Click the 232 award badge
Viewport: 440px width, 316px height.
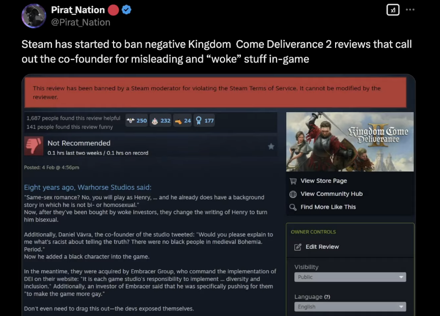pos(161,121)
